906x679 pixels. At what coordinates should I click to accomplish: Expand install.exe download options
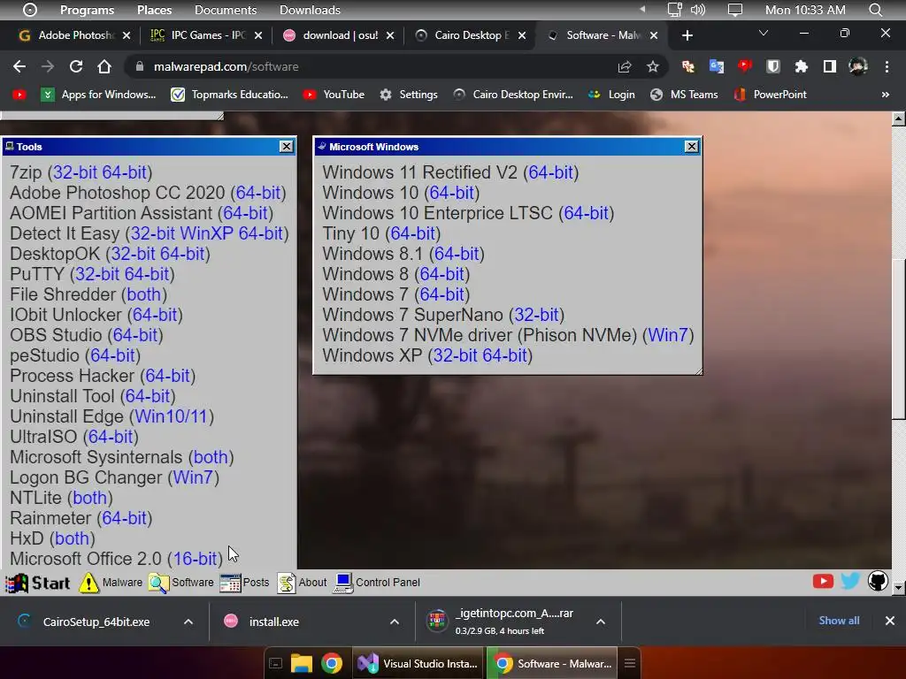[395, 622]
